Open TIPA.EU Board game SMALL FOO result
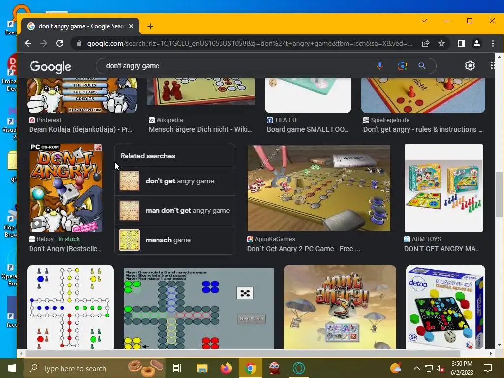504x378 pixels. pos(308,129)
